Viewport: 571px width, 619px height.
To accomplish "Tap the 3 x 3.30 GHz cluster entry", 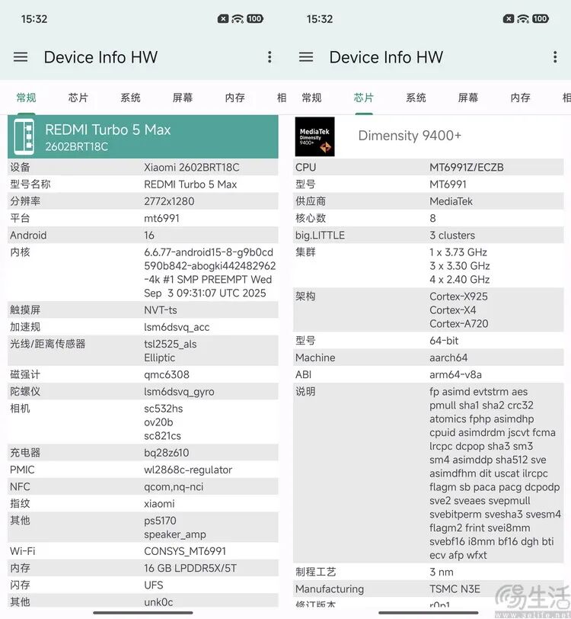I will tap(460, 266).
